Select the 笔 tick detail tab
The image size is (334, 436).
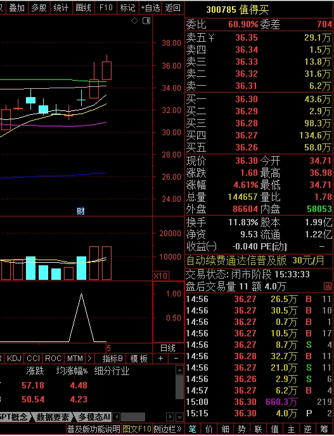point(193,429)
